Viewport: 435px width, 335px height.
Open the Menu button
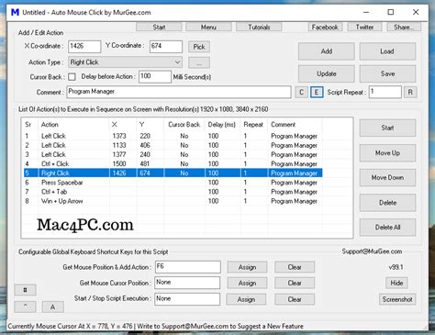pos(208,27)
